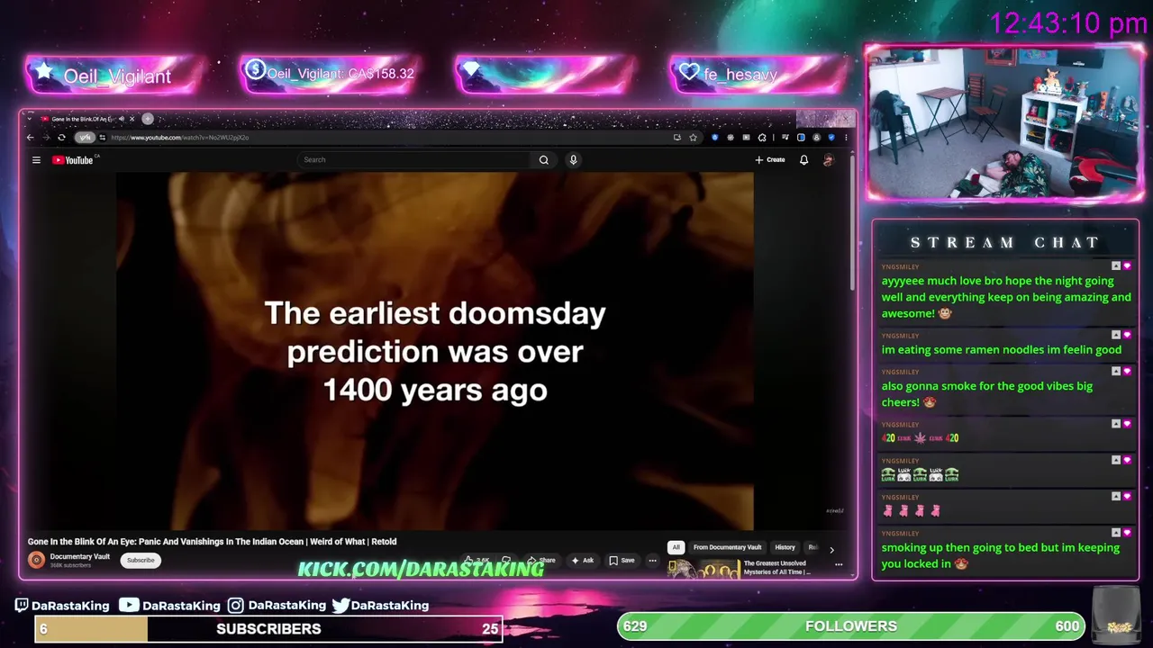Open 'The Greatest Unsolved Mysteries' thumbnail
The height and width of the screenshot is (648, 1153).
tap(703, 569)
